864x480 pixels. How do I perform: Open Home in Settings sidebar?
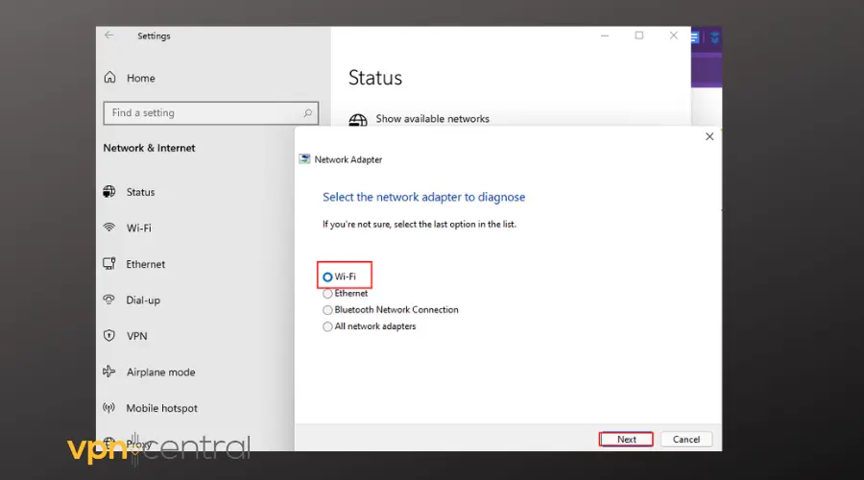click(x=140, y=79)
